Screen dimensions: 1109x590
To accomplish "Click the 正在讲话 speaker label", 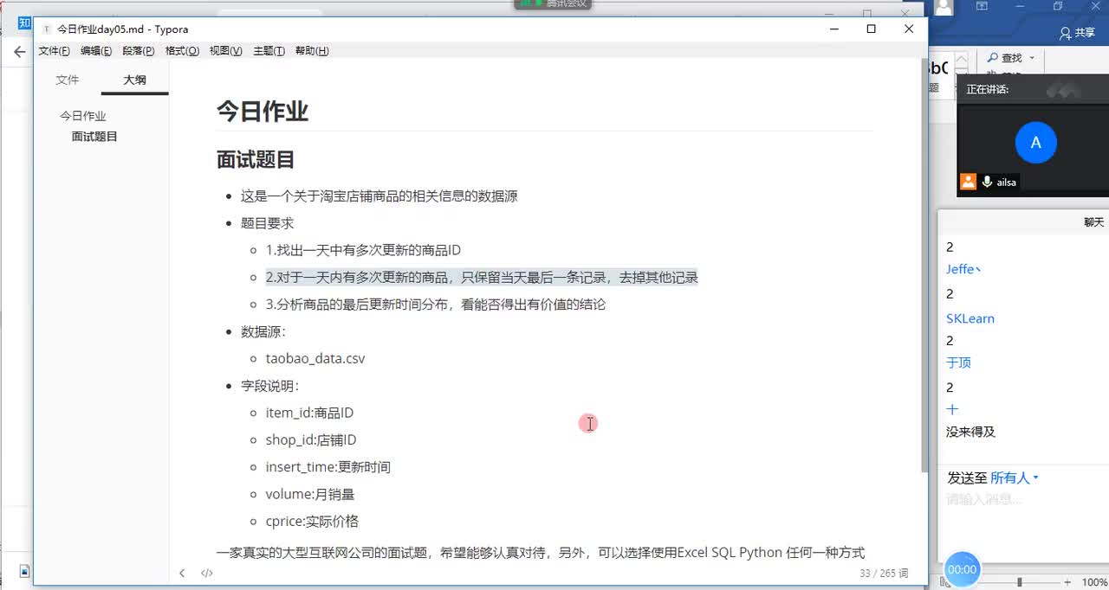I will point(988,89).
